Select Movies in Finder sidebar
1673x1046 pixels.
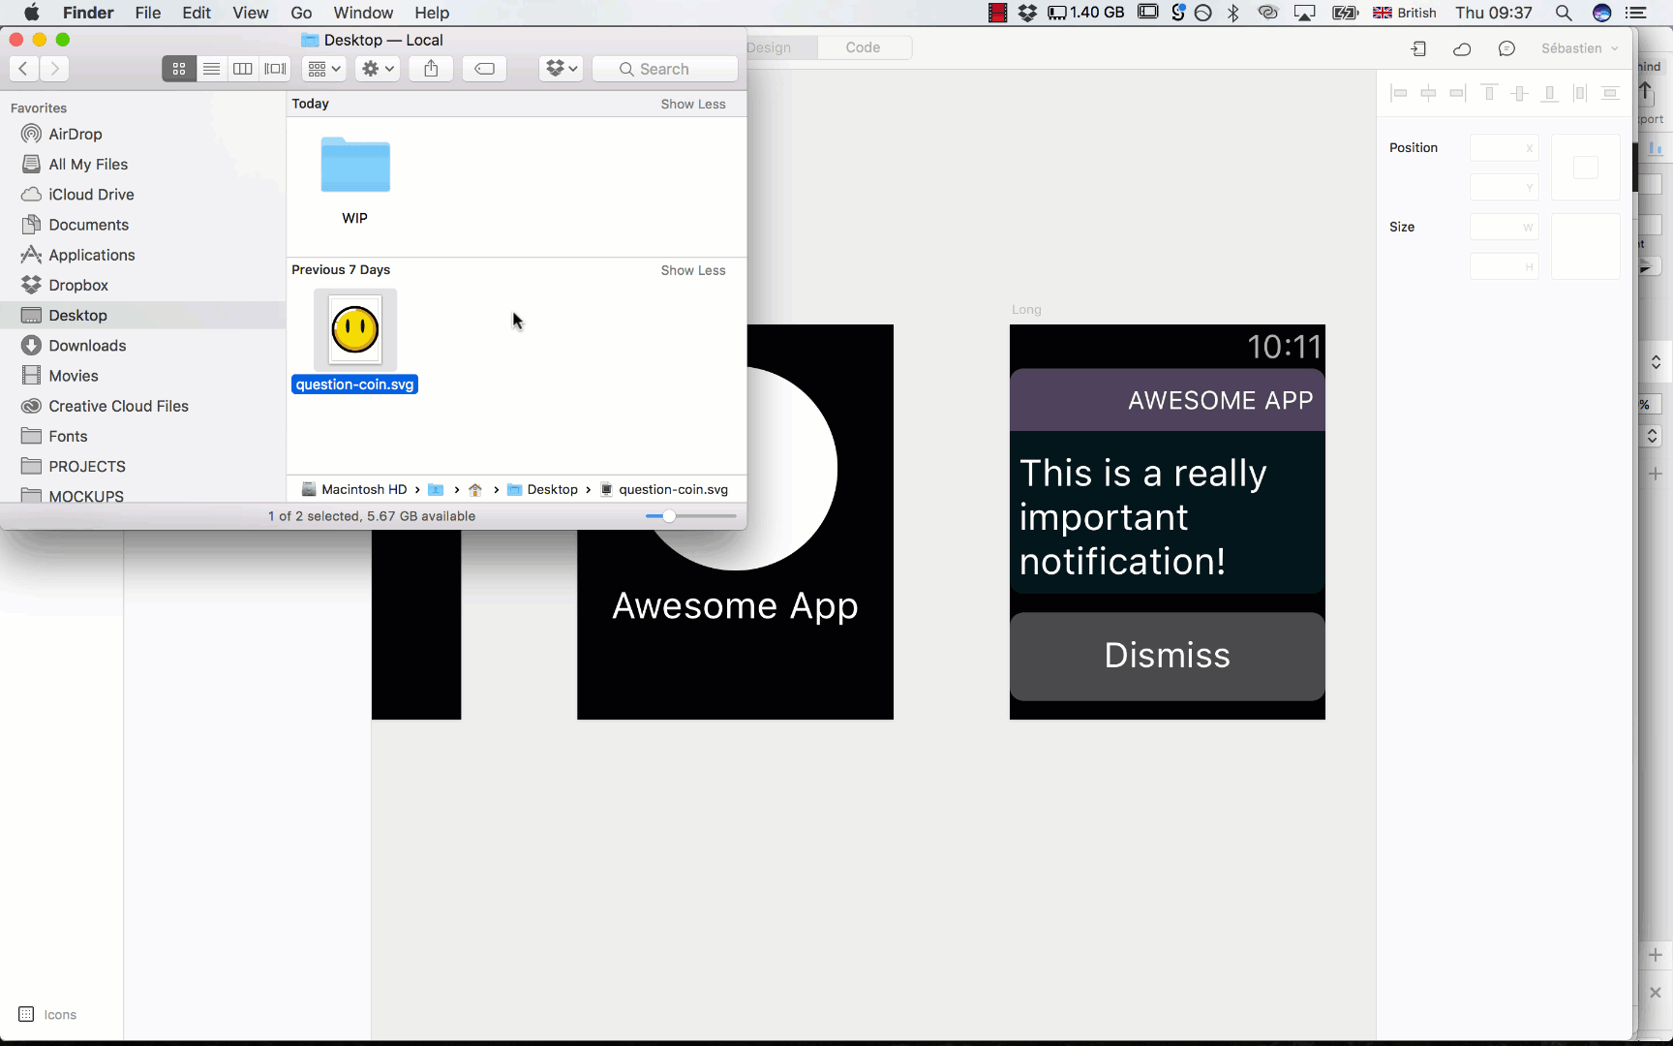coord(74,376)
